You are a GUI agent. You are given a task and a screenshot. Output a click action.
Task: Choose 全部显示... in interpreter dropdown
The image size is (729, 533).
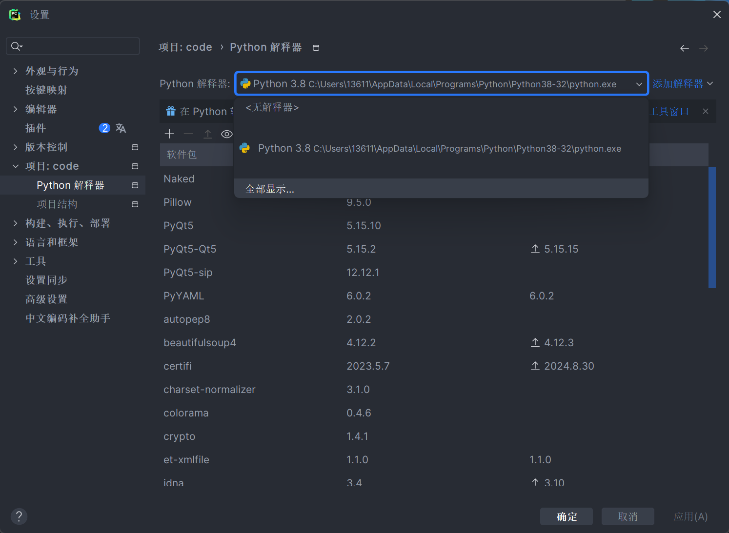click(441, 189)
